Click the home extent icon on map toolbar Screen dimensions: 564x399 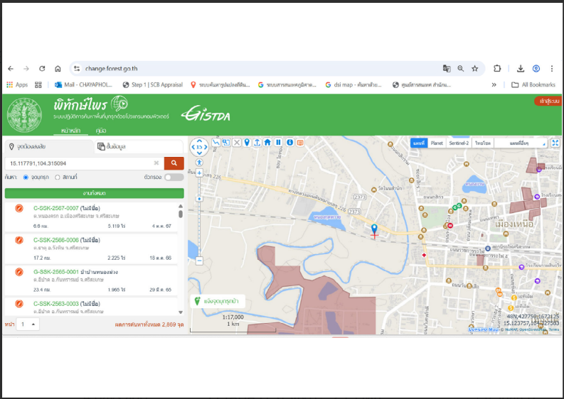click(267, 142)
